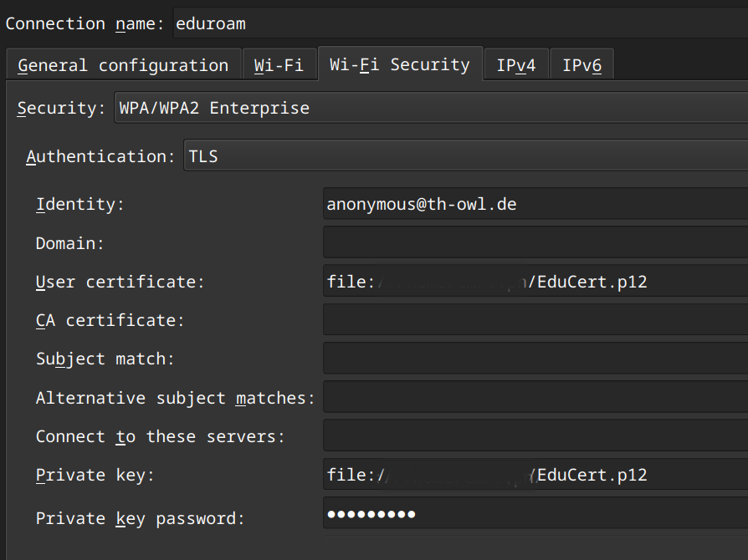Select the empty CA certificate field
This screenshot has width=748, height=560.
click(x=535, y=320)
